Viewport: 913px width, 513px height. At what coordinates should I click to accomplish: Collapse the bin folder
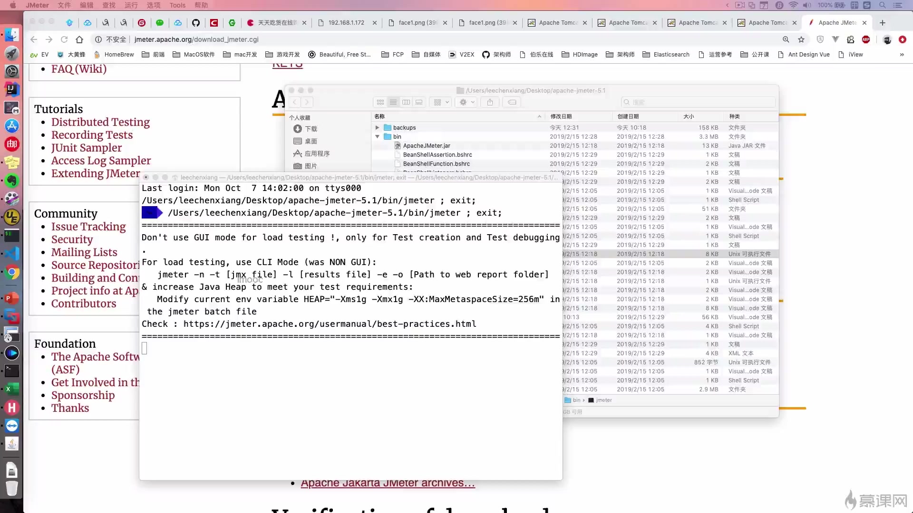click(377, 137)
